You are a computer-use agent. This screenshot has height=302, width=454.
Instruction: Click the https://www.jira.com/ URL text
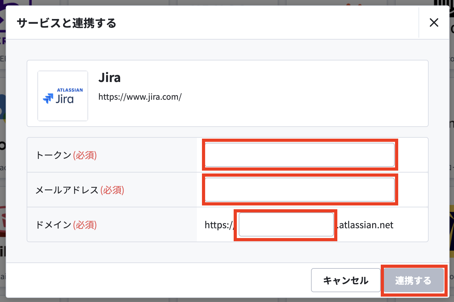[140, 97]
